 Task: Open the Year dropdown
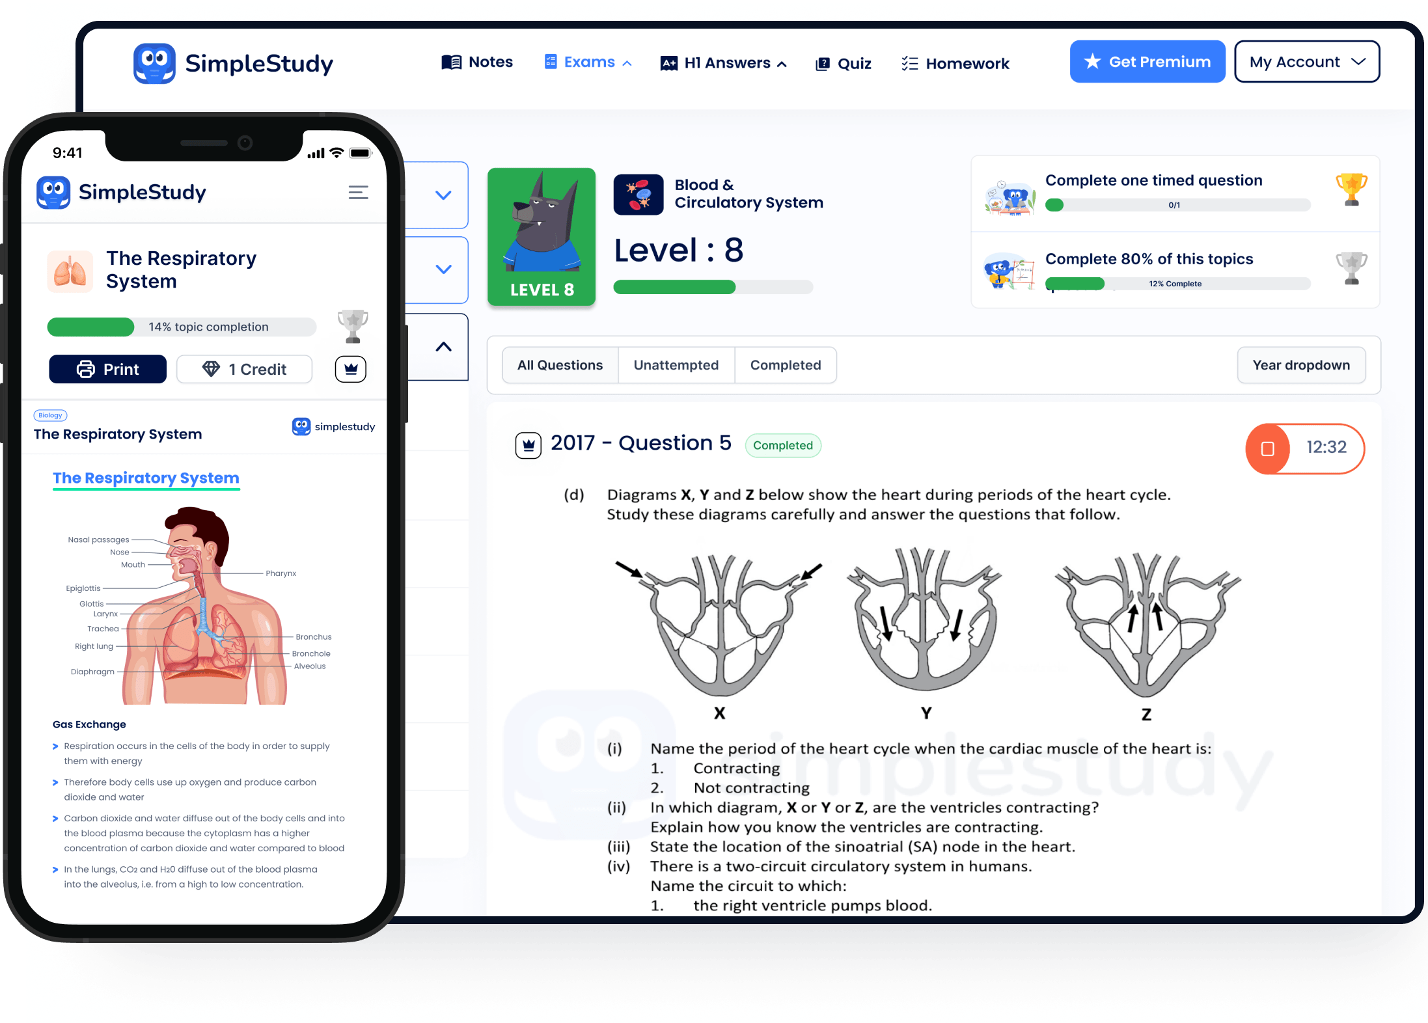click(1301, 365)
